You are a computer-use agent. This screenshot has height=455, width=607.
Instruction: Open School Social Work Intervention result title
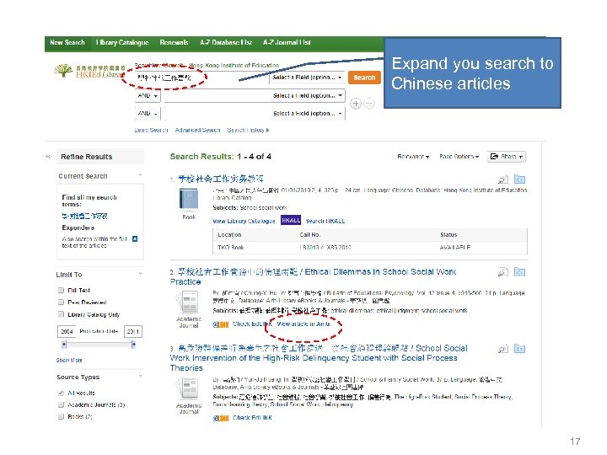[x=319, y=358]
